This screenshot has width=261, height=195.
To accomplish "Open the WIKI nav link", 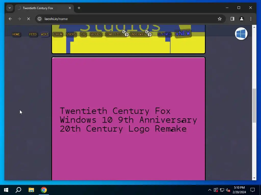I will (x=45, y=34).
